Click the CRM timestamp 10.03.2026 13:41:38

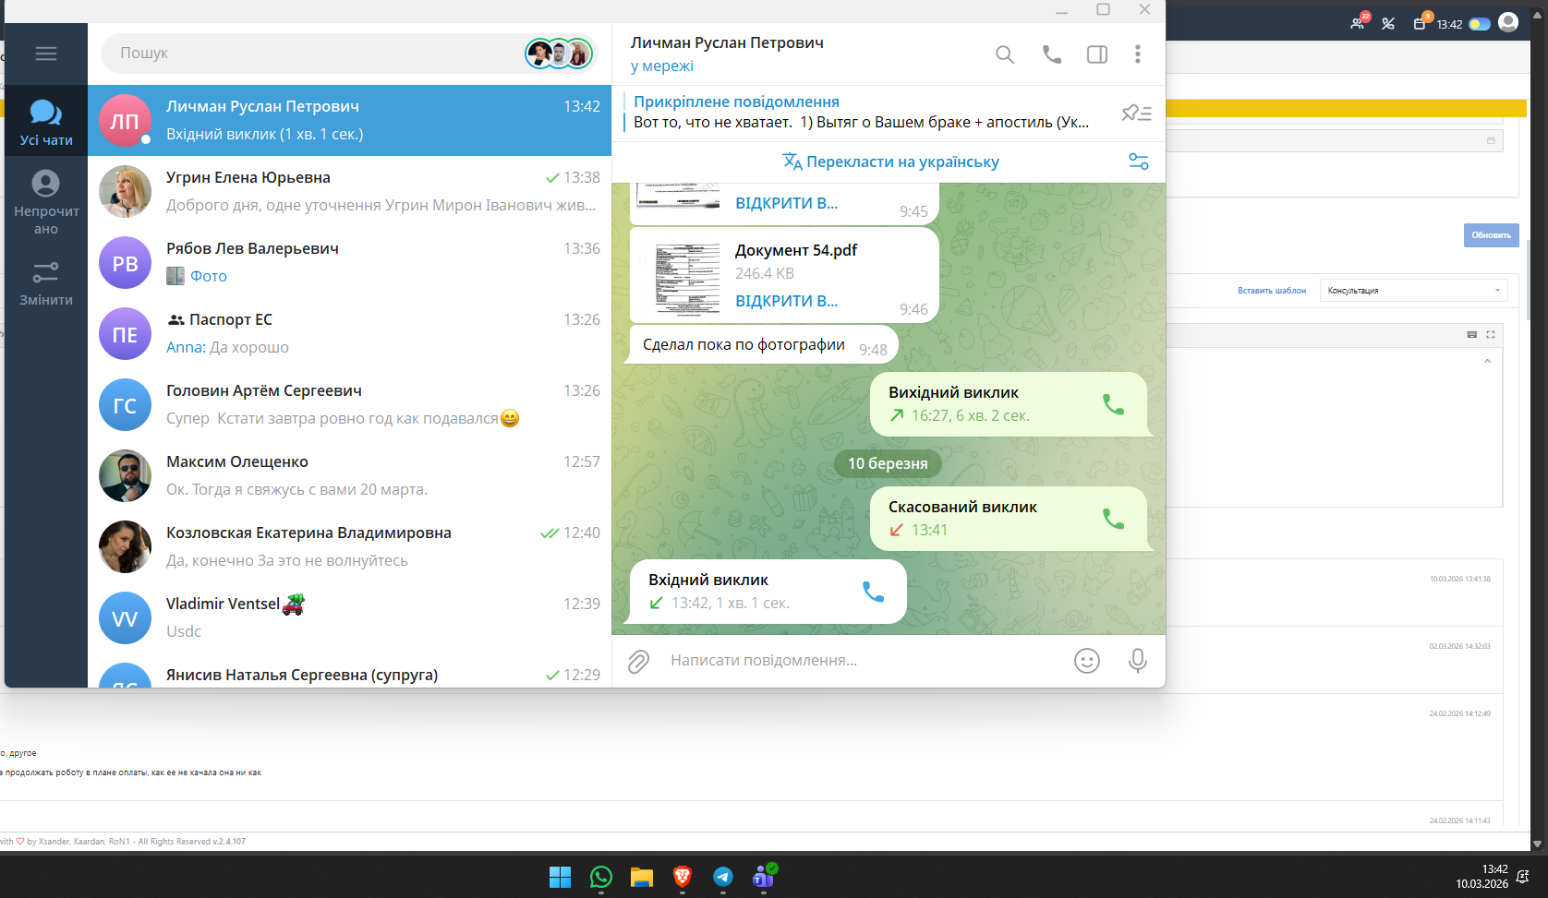click(x=1460, y=579)
